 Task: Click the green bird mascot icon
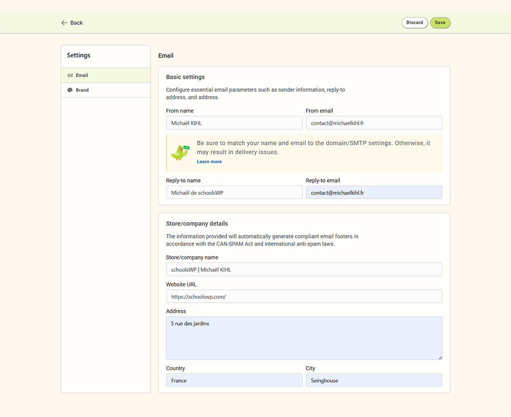(180, 152)
